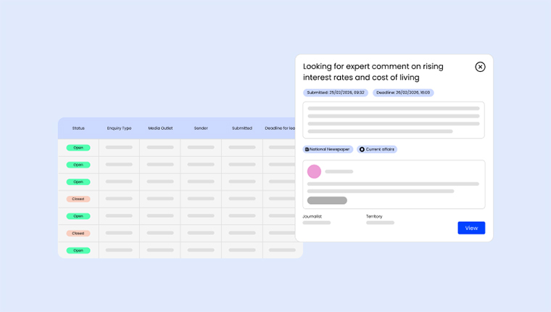Click the grey button under the avatar
551x312 pixels.
(x=327, y=200)
